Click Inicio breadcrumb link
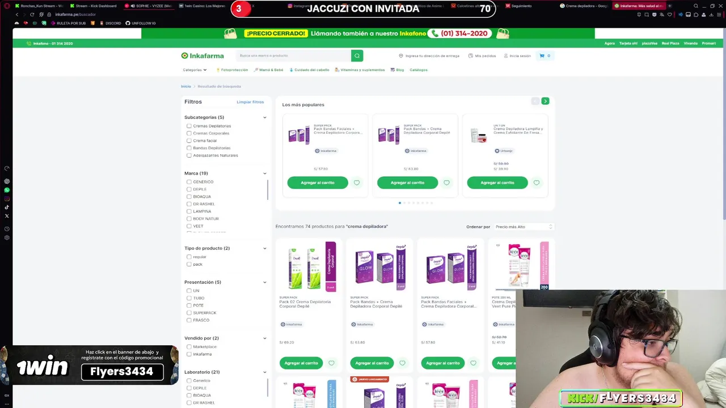 (x=186, y=86)
